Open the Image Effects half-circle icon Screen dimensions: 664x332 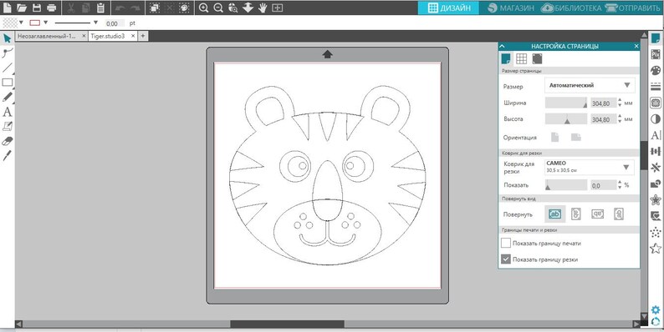(656, 119)
